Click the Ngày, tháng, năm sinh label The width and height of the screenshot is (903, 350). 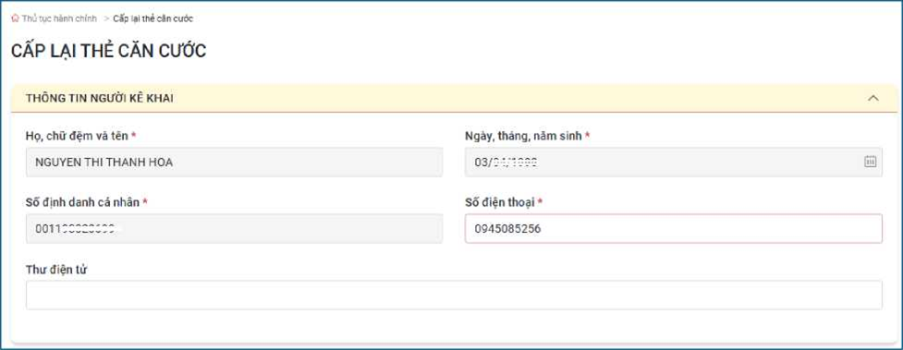point(523,136)
